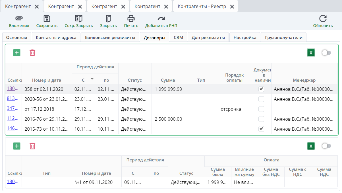Screen dimensions: 342x193
Task: Delete the selected contract with the upper trash icon
Action: 32,53
